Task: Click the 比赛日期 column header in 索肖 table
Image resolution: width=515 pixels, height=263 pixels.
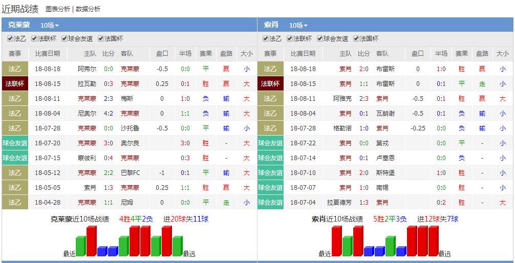Action: (x=303, y=54)
